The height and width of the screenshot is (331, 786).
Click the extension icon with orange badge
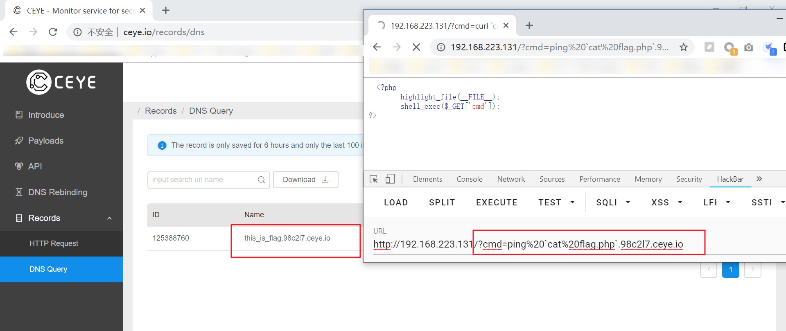730,48
